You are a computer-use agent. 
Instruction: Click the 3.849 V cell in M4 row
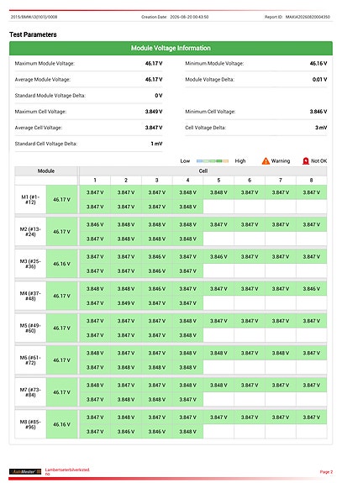(126, 303)
